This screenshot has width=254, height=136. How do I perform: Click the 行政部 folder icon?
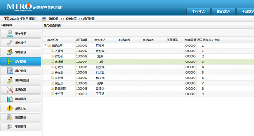[x=53, y=67]
